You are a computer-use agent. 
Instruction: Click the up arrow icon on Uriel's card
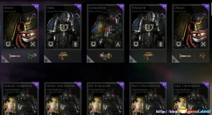(75, 44)
